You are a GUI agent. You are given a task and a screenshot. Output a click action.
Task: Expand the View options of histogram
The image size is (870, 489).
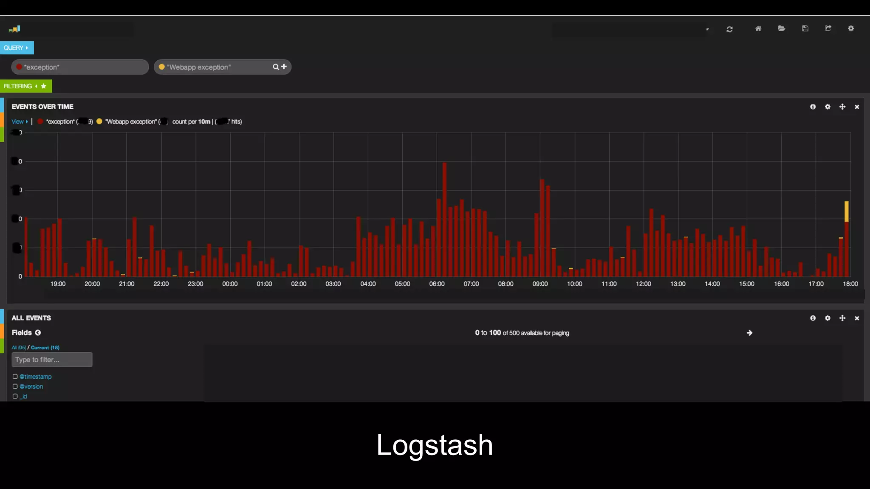[20, 122]
